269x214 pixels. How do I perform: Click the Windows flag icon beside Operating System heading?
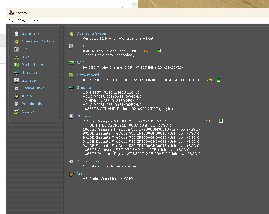pos(71,34)
